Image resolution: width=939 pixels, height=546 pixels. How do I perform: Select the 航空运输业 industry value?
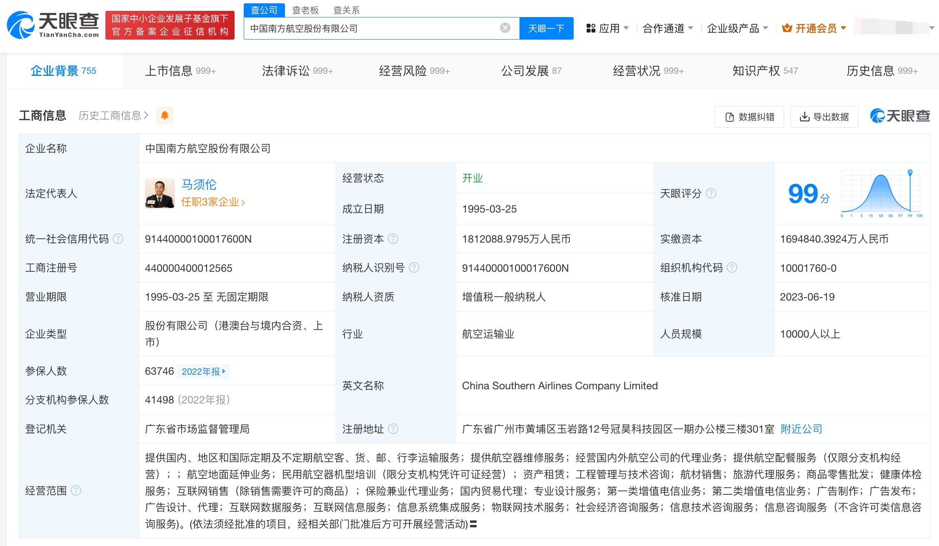click(x=488, y=334)
